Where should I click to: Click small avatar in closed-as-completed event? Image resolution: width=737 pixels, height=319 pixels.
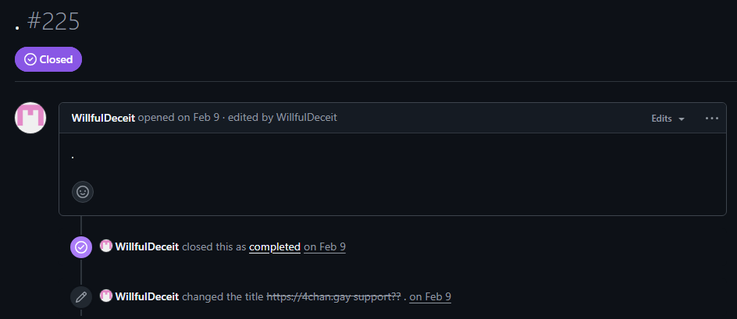(106, 246)
